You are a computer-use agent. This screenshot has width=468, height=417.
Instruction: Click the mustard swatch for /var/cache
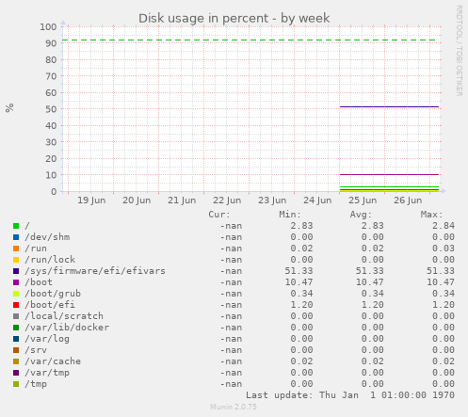pyautogui.click(x=16, y=361)
